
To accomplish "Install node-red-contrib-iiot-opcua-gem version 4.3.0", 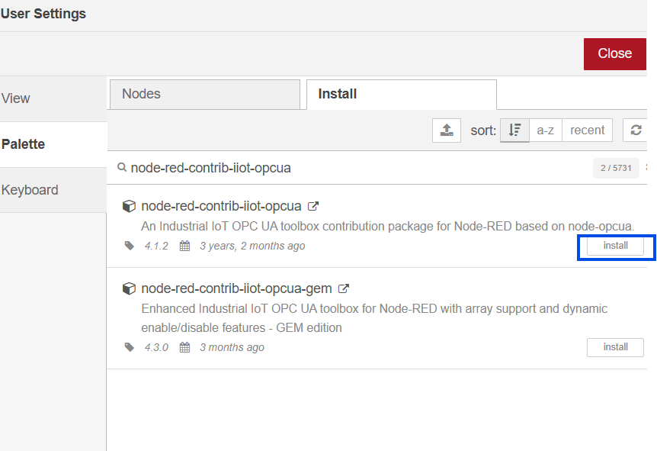I will 615,347.
